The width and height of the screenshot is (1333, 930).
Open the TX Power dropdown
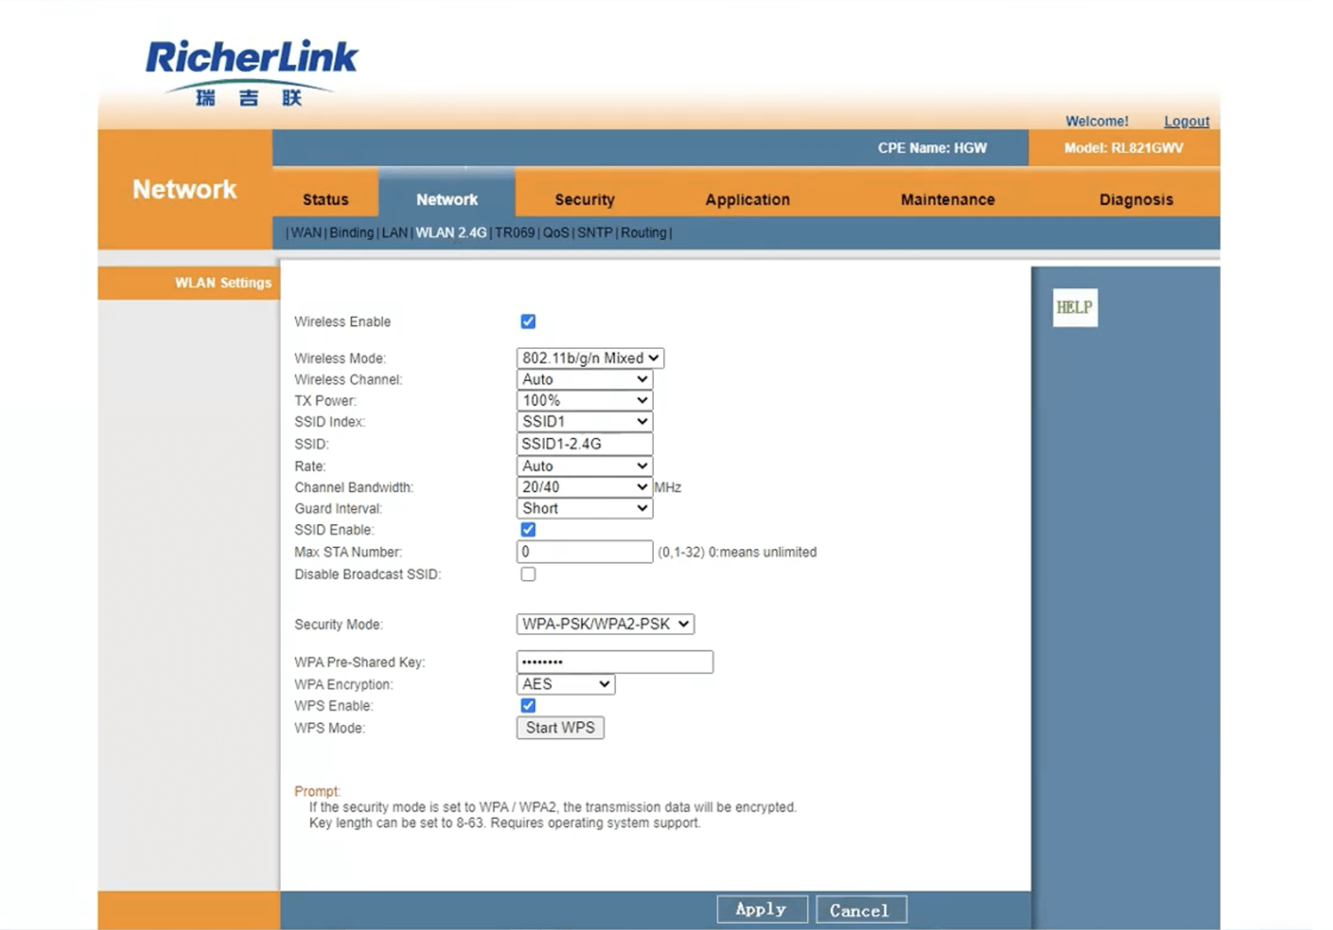tap(585, 401)
